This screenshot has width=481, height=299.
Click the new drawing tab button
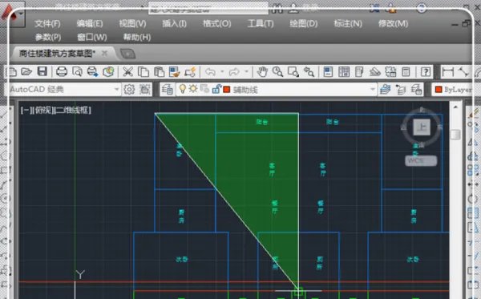pos(127,54)
